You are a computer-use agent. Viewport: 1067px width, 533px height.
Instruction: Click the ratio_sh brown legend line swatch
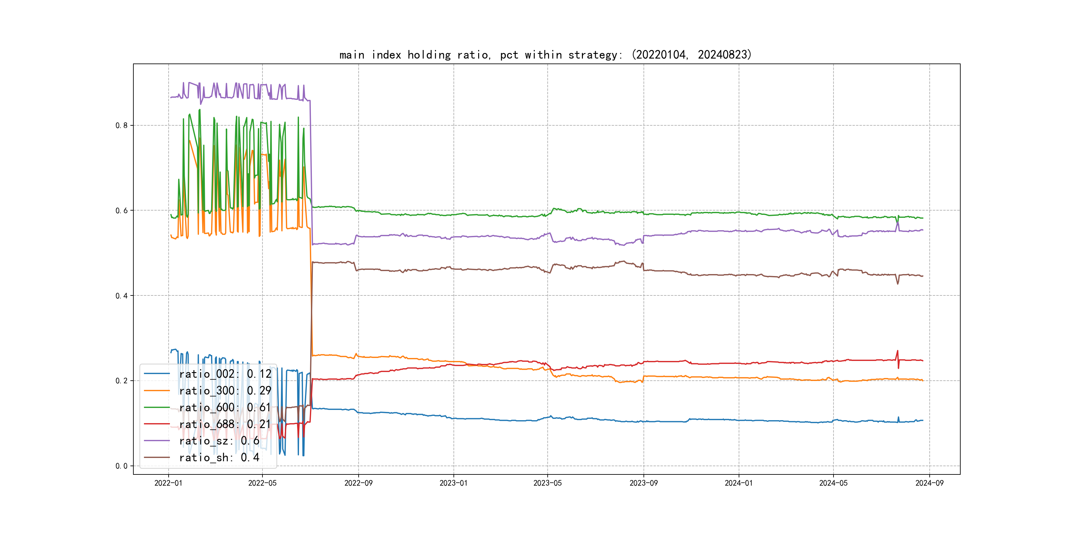(x=156, y=457)
